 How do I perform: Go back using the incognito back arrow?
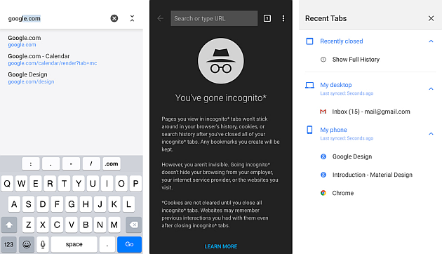161,18
